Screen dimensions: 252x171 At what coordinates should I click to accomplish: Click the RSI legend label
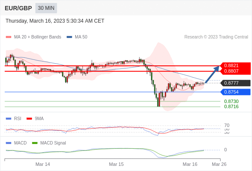18,119
